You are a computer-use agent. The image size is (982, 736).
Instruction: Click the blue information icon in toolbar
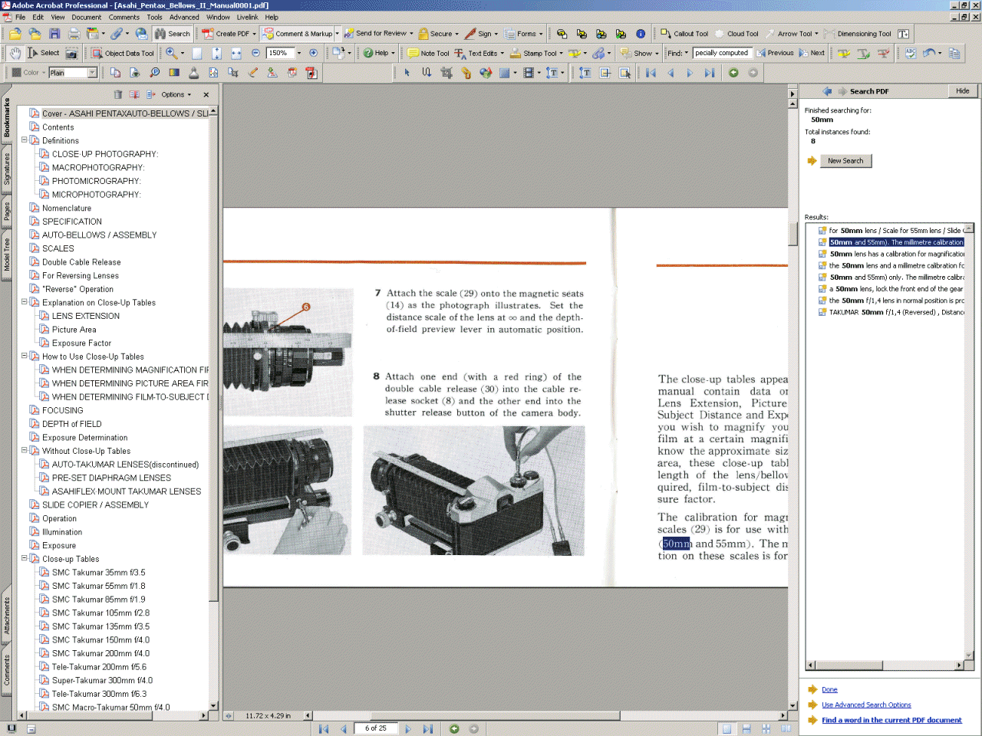click(x=641, y=34)
